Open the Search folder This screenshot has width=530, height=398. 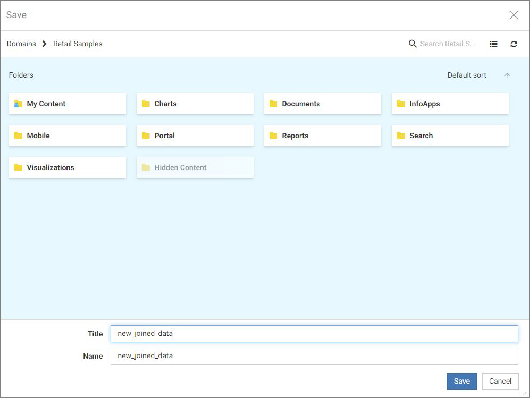[450, 136]
